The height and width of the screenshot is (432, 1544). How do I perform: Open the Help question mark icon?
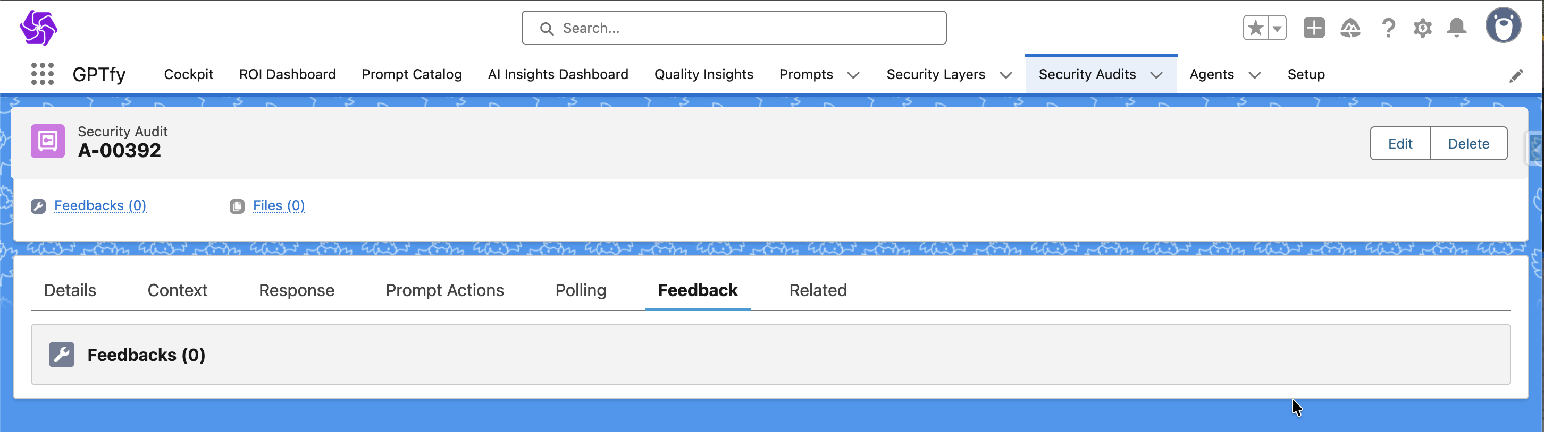coord(1388,28)
